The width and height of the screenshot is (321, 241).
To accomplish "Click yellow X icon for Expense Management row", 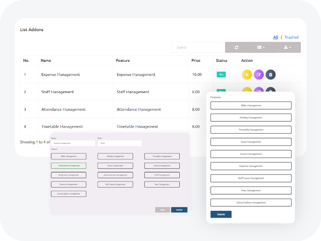I will pos(247,75).
